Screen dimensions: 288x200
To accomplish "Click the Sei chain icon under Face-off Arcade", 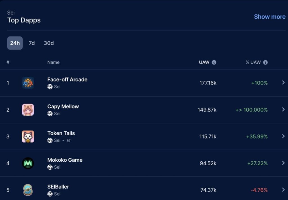I will coord(50,87).
